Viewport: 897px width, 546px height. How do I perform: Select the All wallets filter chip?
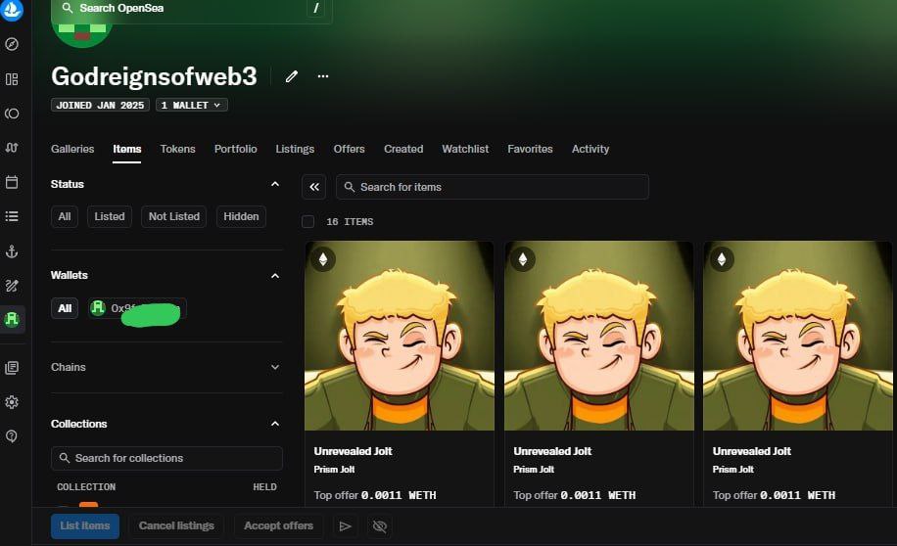(65, 308)
